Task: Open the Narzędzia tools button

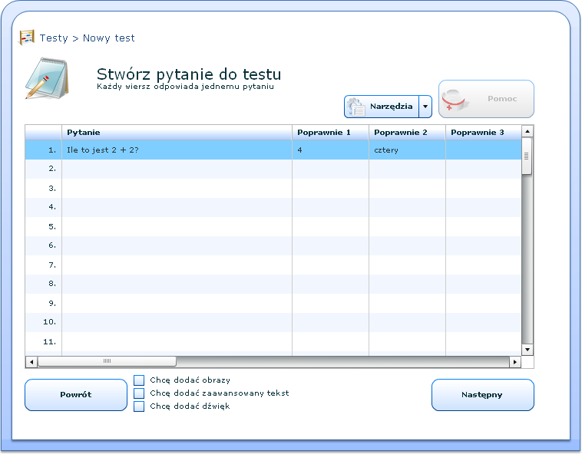Action: pos(382,107)
